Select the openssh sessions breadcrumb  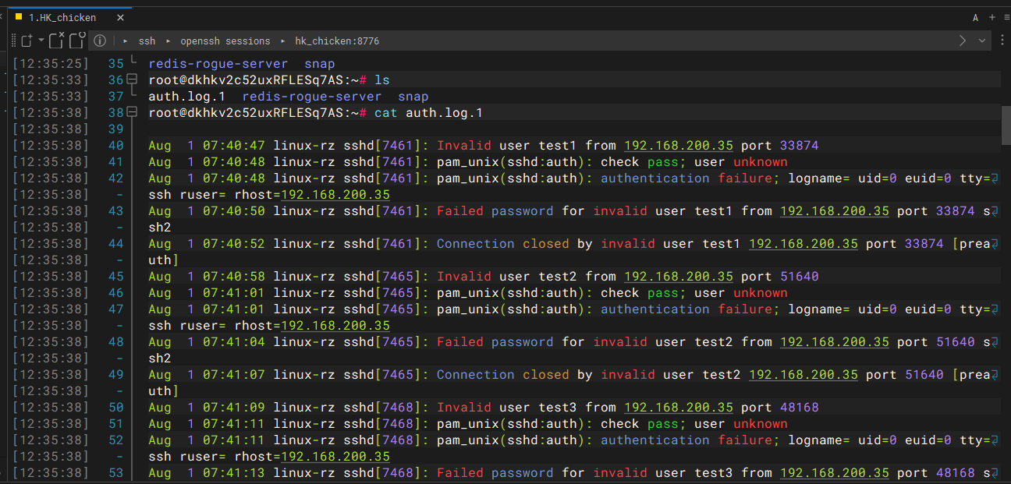coord(225,41)
